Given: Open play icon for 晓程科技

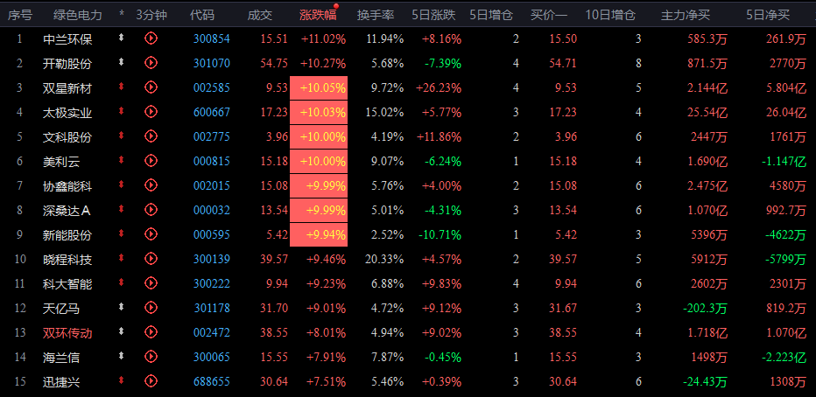Looking at the screenshot, I should click(151, 258).
